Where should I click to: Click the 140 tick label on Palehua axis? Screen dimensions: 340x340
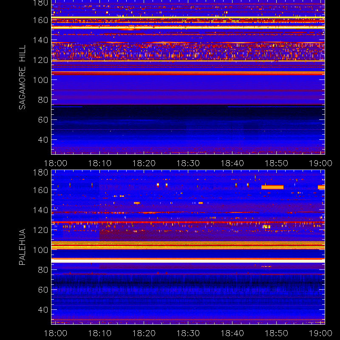[40, 210]
